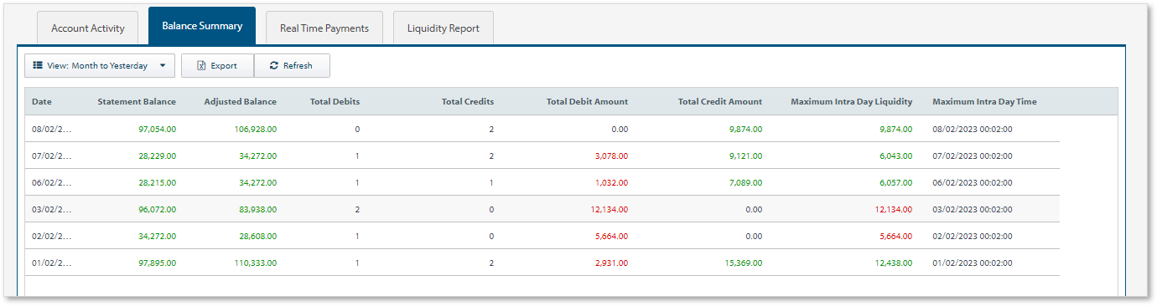Click the View list grid icon
1157x306 pixels.
pyautogui.click(x=38, y=65)
